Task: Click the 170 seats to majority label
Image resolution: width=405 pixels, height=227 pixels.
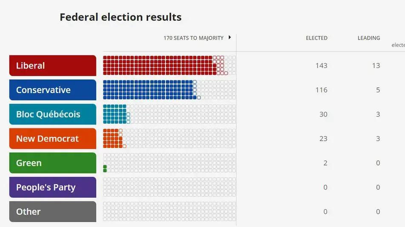Action: coord(193,38)
